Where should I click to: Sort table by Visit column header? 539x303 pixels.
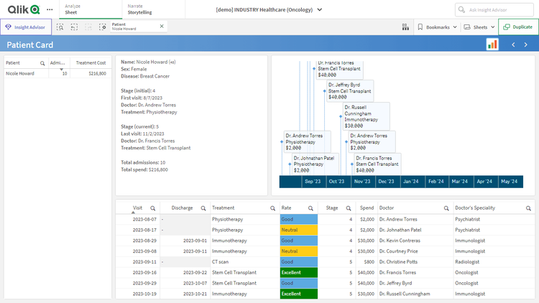coord(138,208)
